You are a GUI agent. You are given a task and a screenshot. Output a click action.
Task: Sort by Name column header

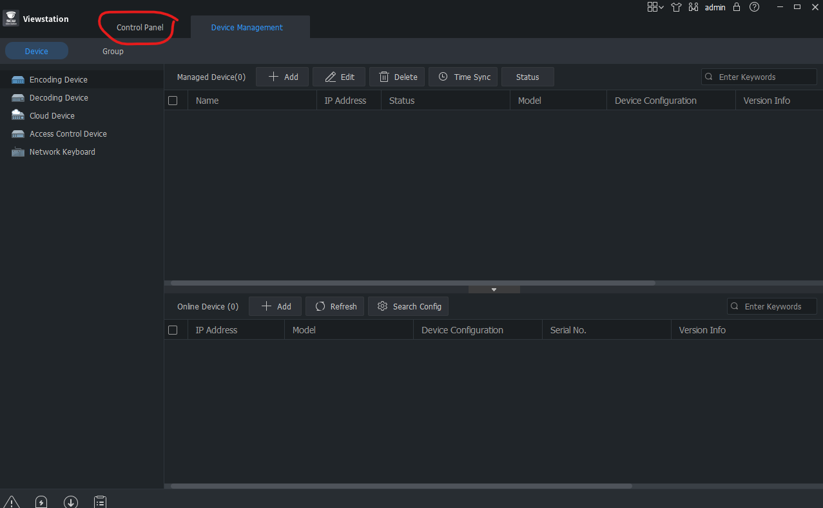(x=252, y=101)
